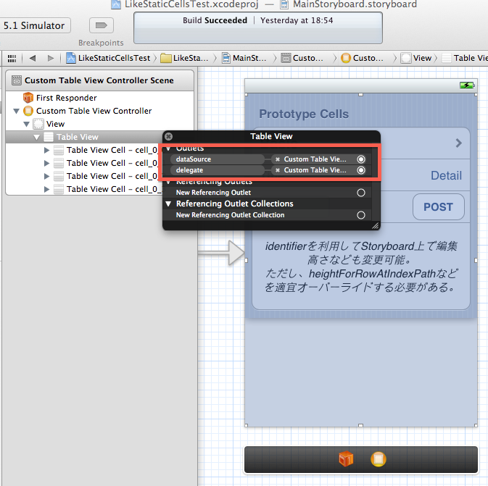Click the yellow controller icon in outline

(x=28, y=111)
